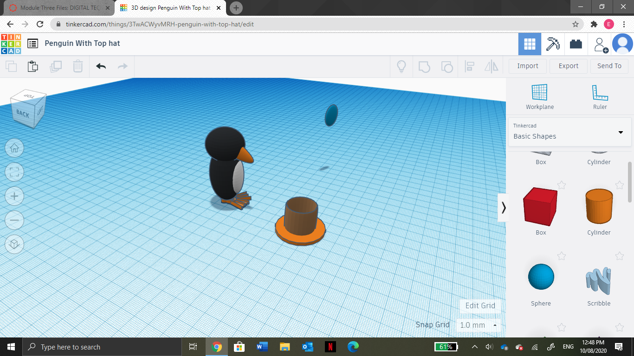The width and height of the screenshot is (634, 356).
Task: Select the Workplane tool
Action: coord(540,97)
